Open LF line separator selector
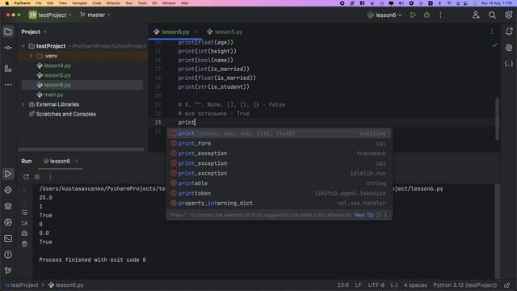 click(x=359, y=285)
